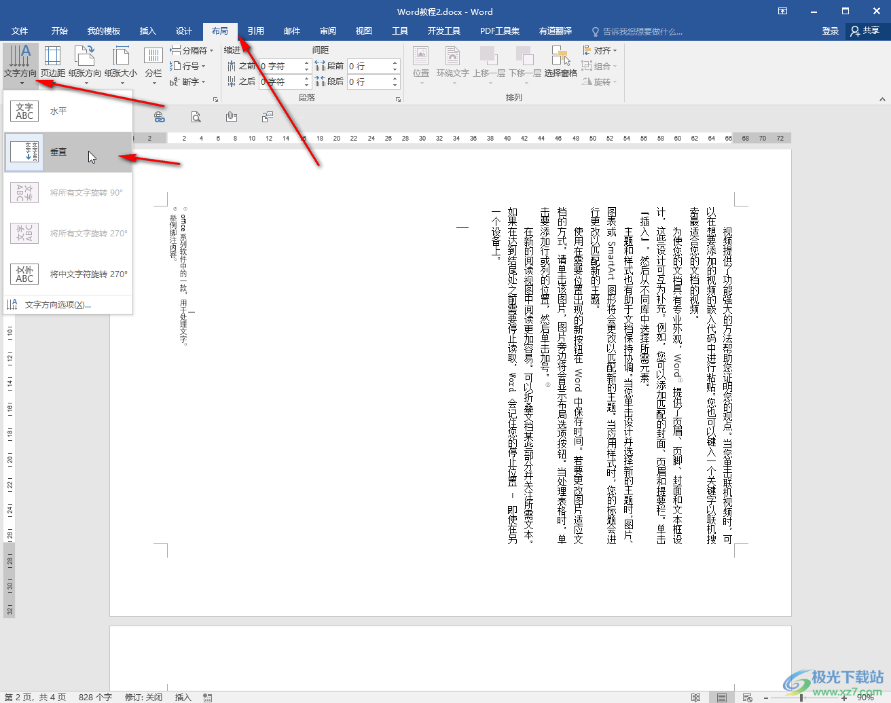Collapse the ribbon with the chevron arrow
Viewport: 891px width, 703px height.
[x=882, y=99]
